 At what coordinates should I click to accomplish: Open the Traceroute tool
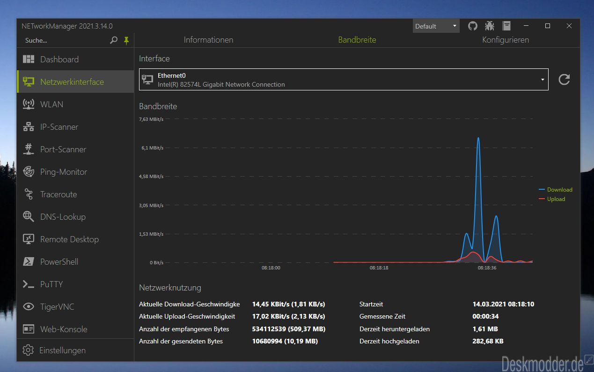pos(75,194)
